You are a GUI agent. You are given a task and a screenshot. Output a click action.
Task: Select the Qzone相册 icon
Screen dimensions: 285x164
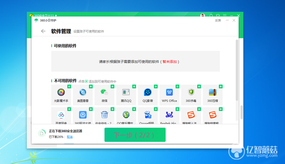[x=147, y=115]
